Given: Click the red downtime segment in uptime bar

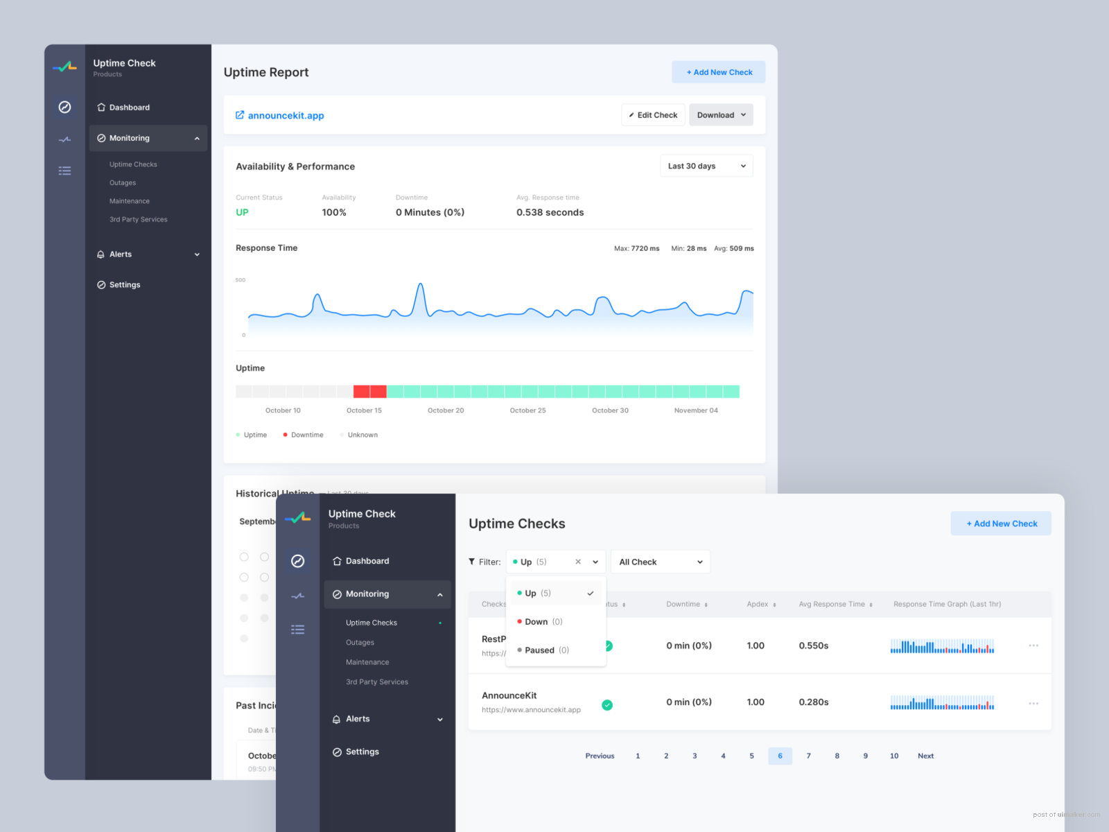Looking at the screenshot, I should tap(370, 392).
